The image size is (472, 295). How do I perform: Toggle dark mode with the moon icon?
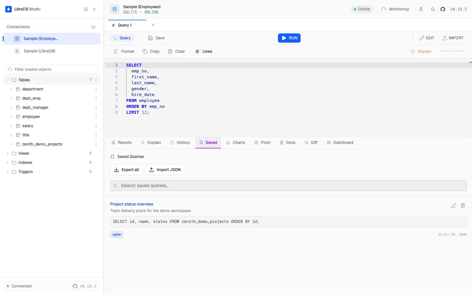click(433, 9)
